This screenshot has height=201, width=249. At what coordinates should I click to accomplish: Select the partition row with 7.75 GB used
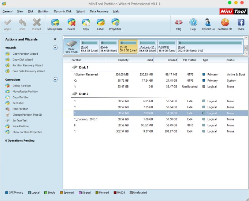pyautogui.click(x=160, y=107)
